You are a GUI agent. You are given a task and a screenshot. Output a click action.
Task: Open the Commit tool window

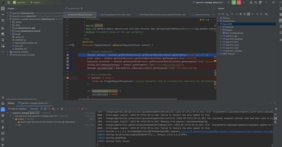coord(3,15)
